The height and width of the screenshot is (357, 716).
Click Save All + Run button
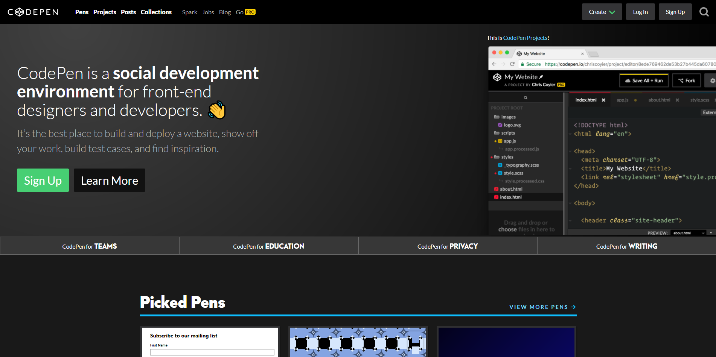[644, 81]
